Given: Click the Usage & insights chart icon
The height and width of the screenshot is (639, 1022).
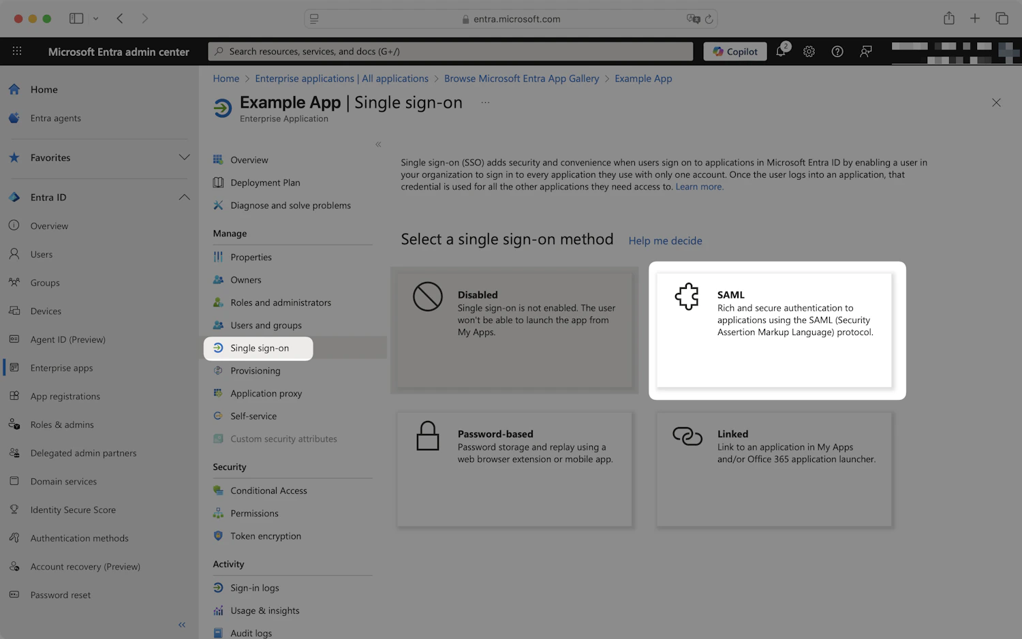Looking at the screenshot, I should pyautogui.click(x=218, y=610).
